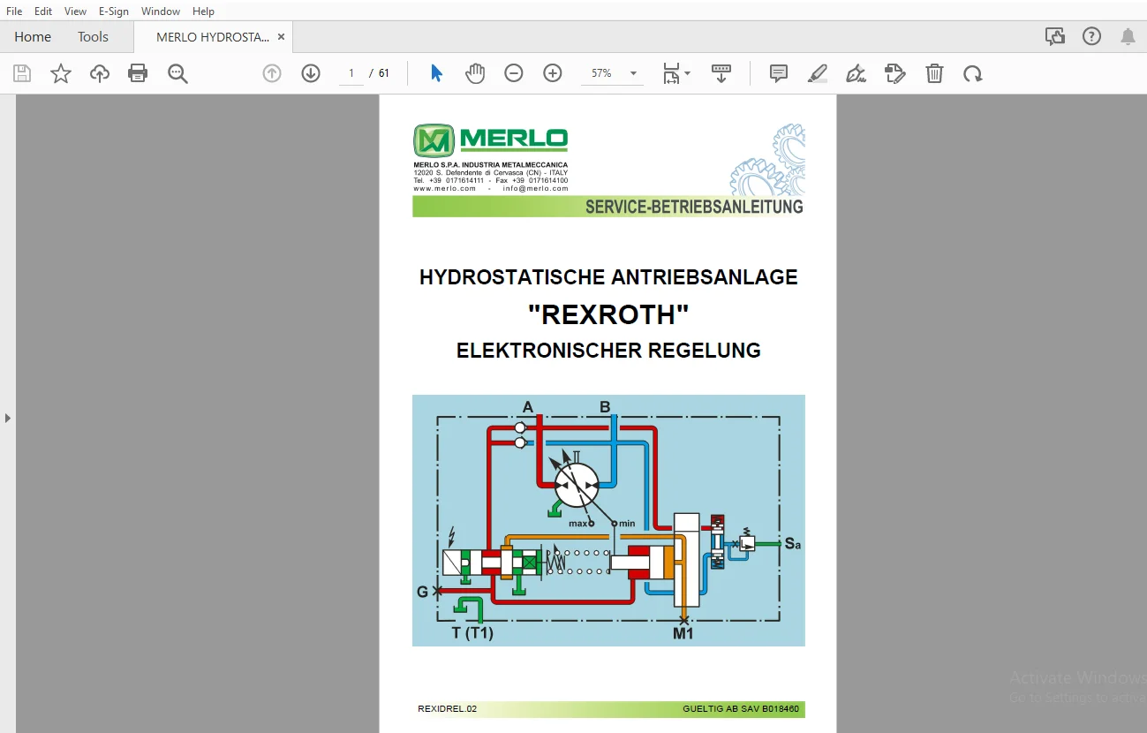This screenshot has height=733, width=1147.
Task: Add a comment note icon
Action: click(778, 73)
